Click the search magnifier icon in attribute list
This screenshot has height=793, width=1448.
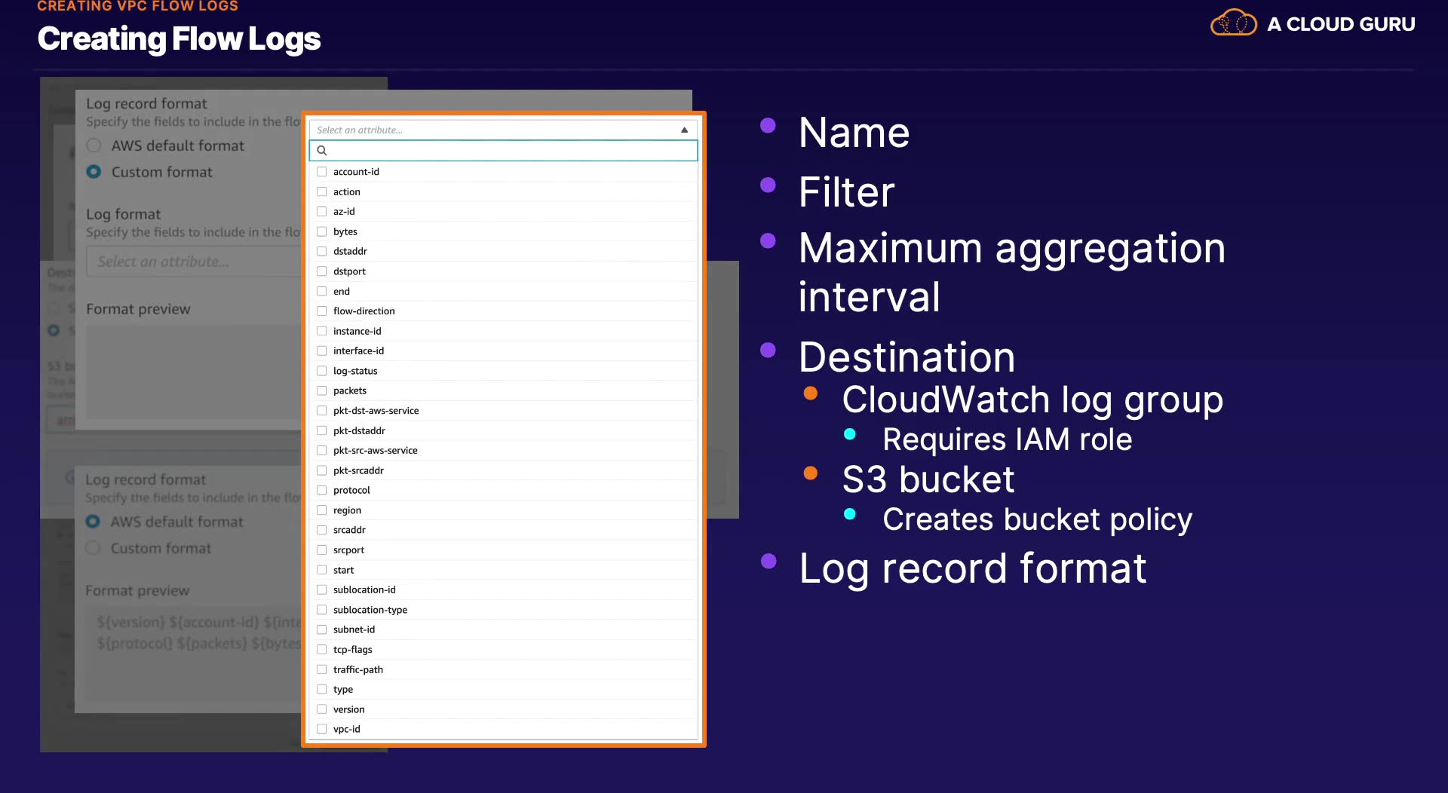coord(322,151)
